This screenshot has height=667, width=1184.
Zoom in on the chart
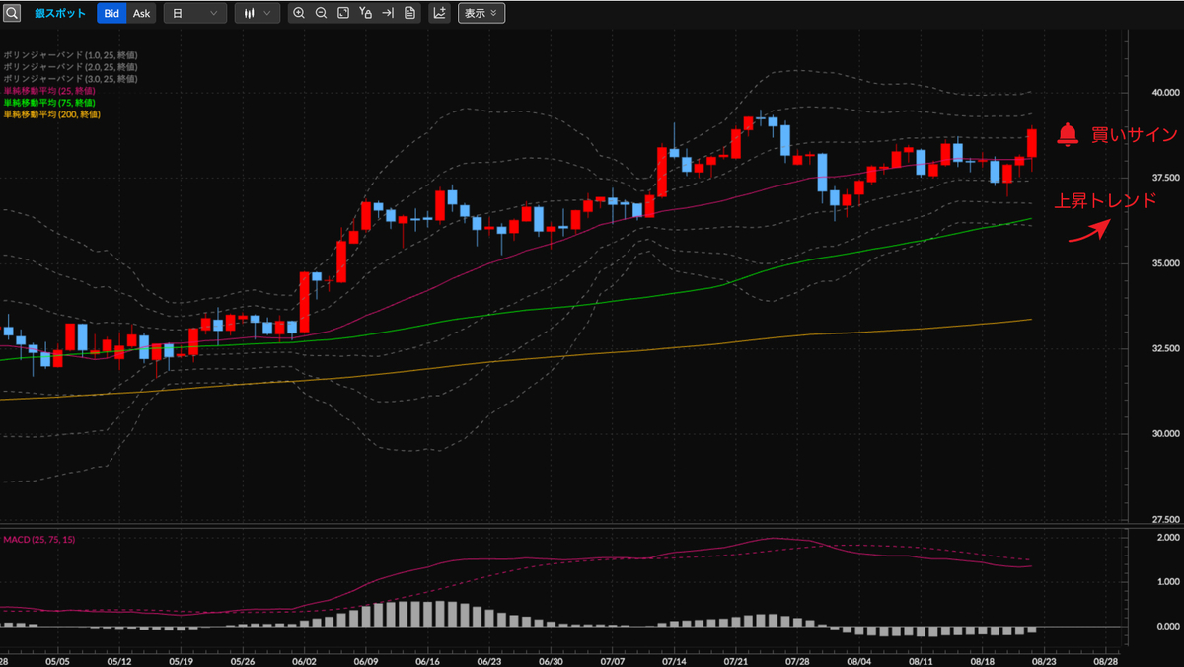[299, 14]
